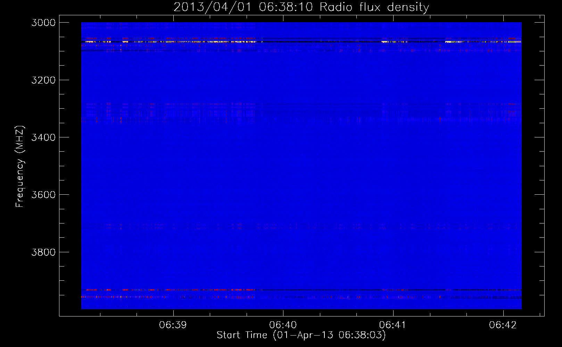Click the plot title '2013/04/01 06:38:10 Radio flux density'
The image size is (562, 347).
(x=301, y=7)
